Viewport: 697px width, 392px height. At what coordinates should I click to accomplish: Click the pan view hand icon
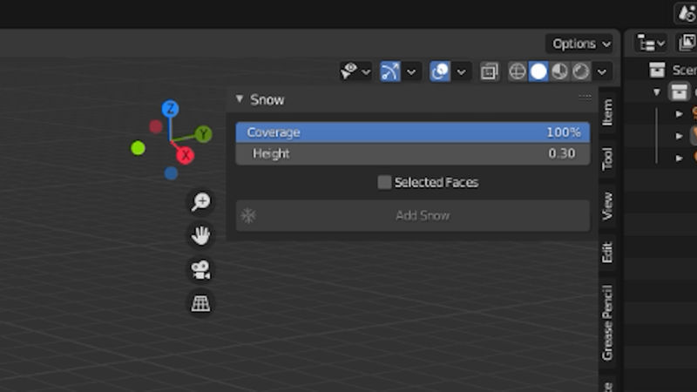pyautogui.click(x=201, y=235)
